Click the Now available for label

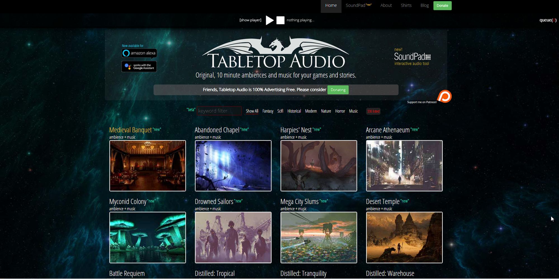[x=133, y=46]
